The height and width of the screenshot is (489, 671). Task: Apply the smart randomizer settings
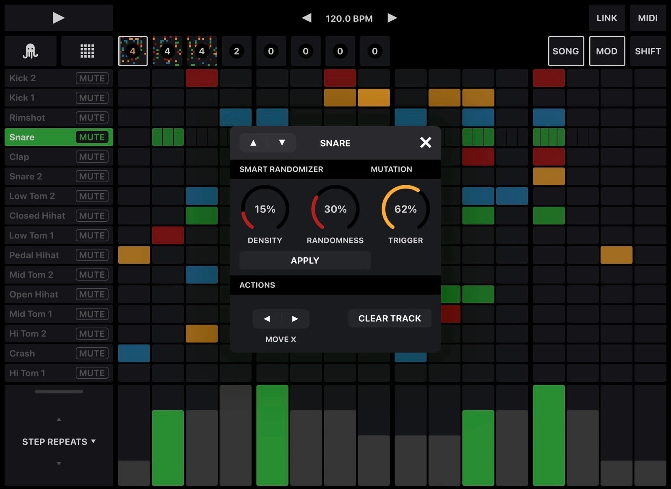tap(305, 260)
